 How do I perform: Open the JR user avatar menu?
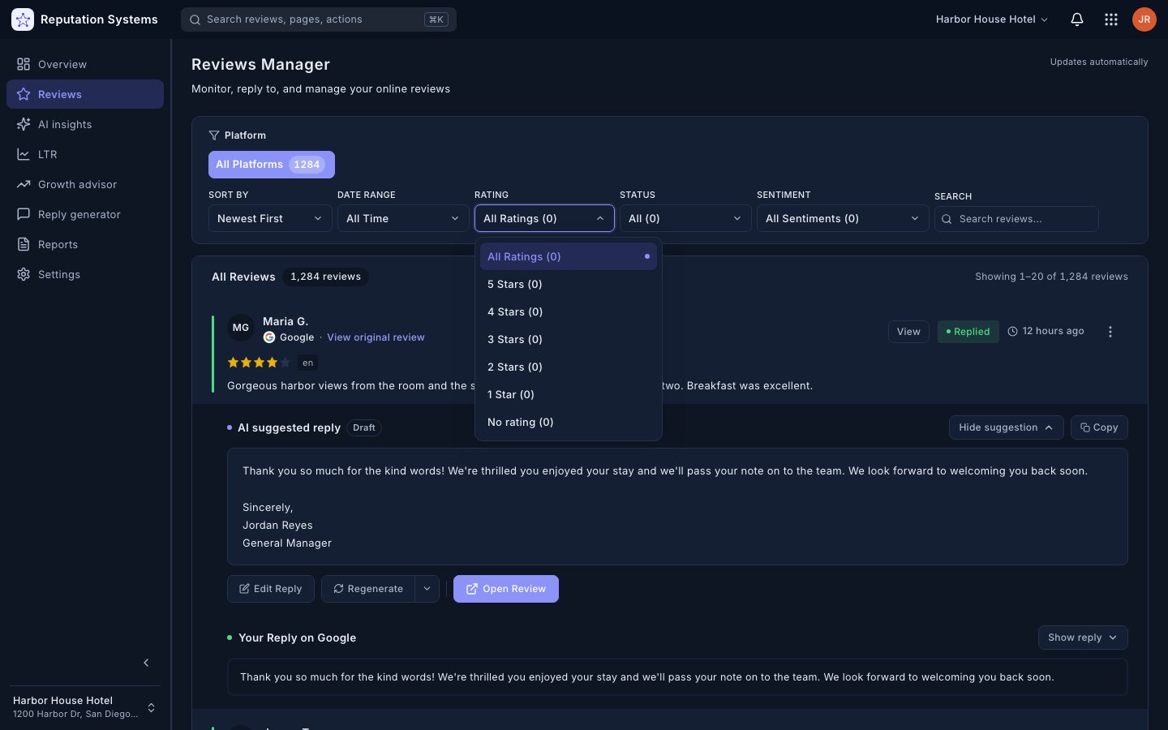point(1144,19)
